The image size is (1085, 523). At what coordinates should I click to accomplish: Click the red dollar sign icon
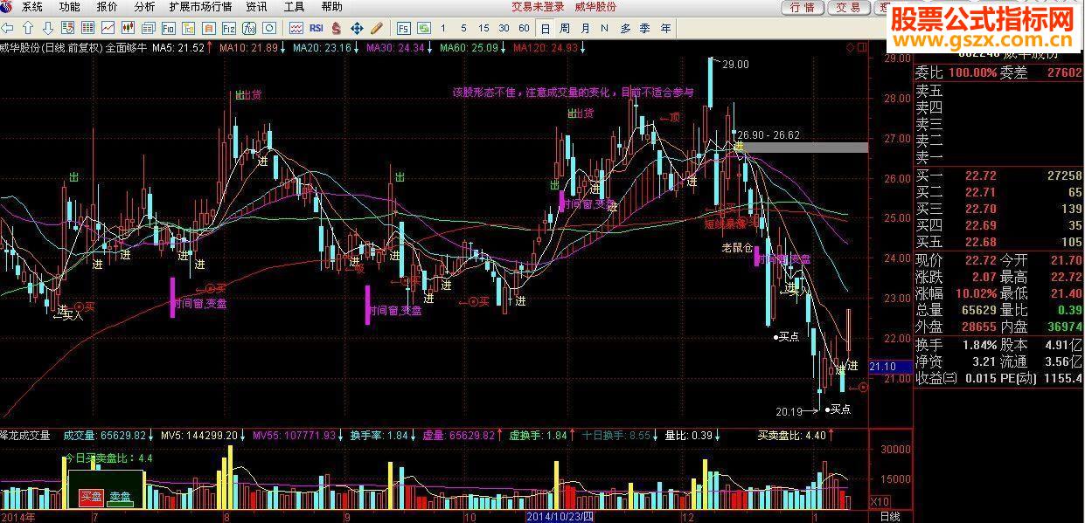[x=337, y=28]
